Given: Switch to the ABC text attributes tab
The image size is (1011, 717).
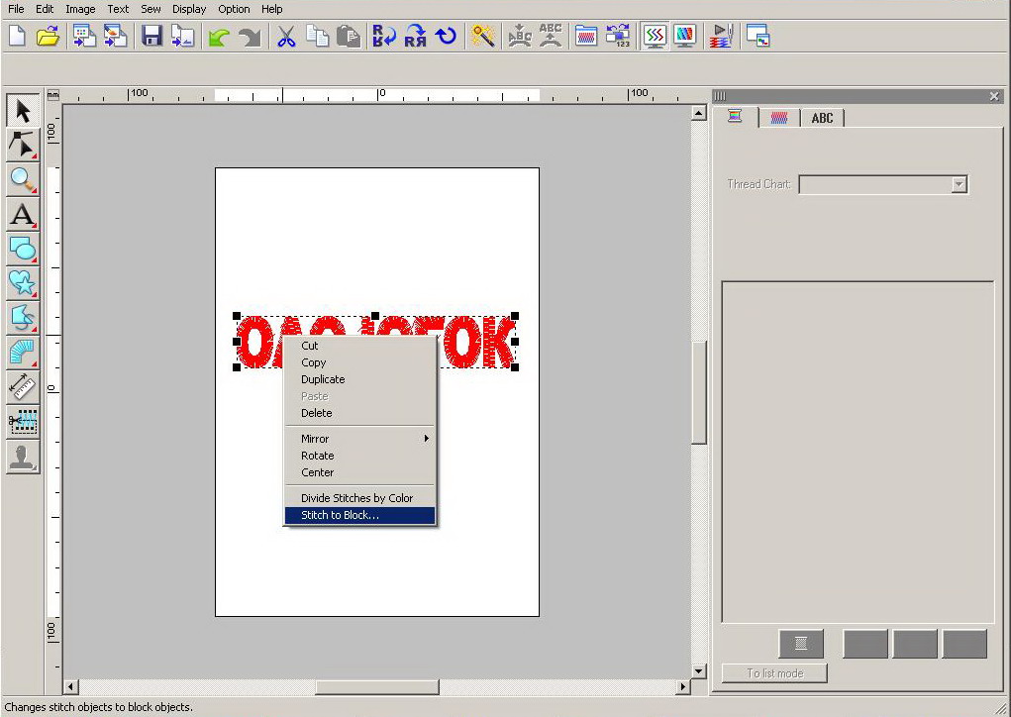Looking at the screenshot, I should click(822, 118).
